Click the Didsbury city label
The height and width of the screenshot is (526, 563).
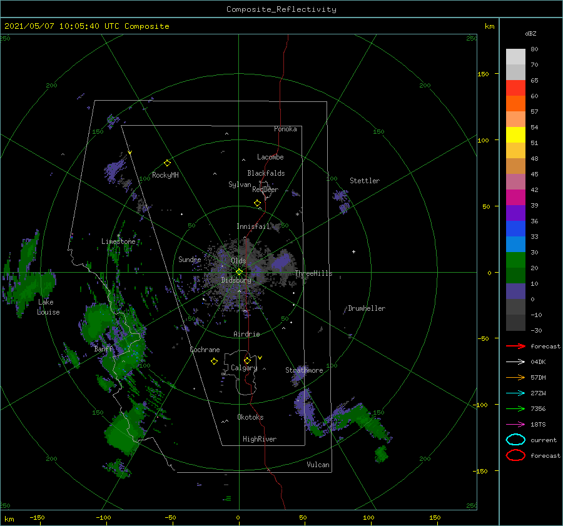tap(236, 280)
